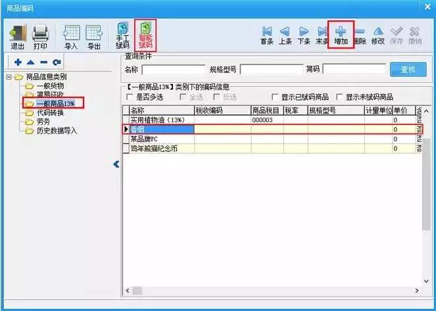Toggle the 反选 checkbox

tap(216, 97)
